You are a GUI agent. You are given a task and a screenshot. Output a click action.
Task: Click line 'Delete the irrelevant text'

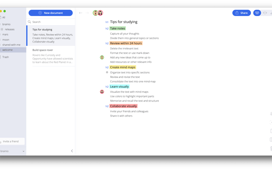[124, 49]
